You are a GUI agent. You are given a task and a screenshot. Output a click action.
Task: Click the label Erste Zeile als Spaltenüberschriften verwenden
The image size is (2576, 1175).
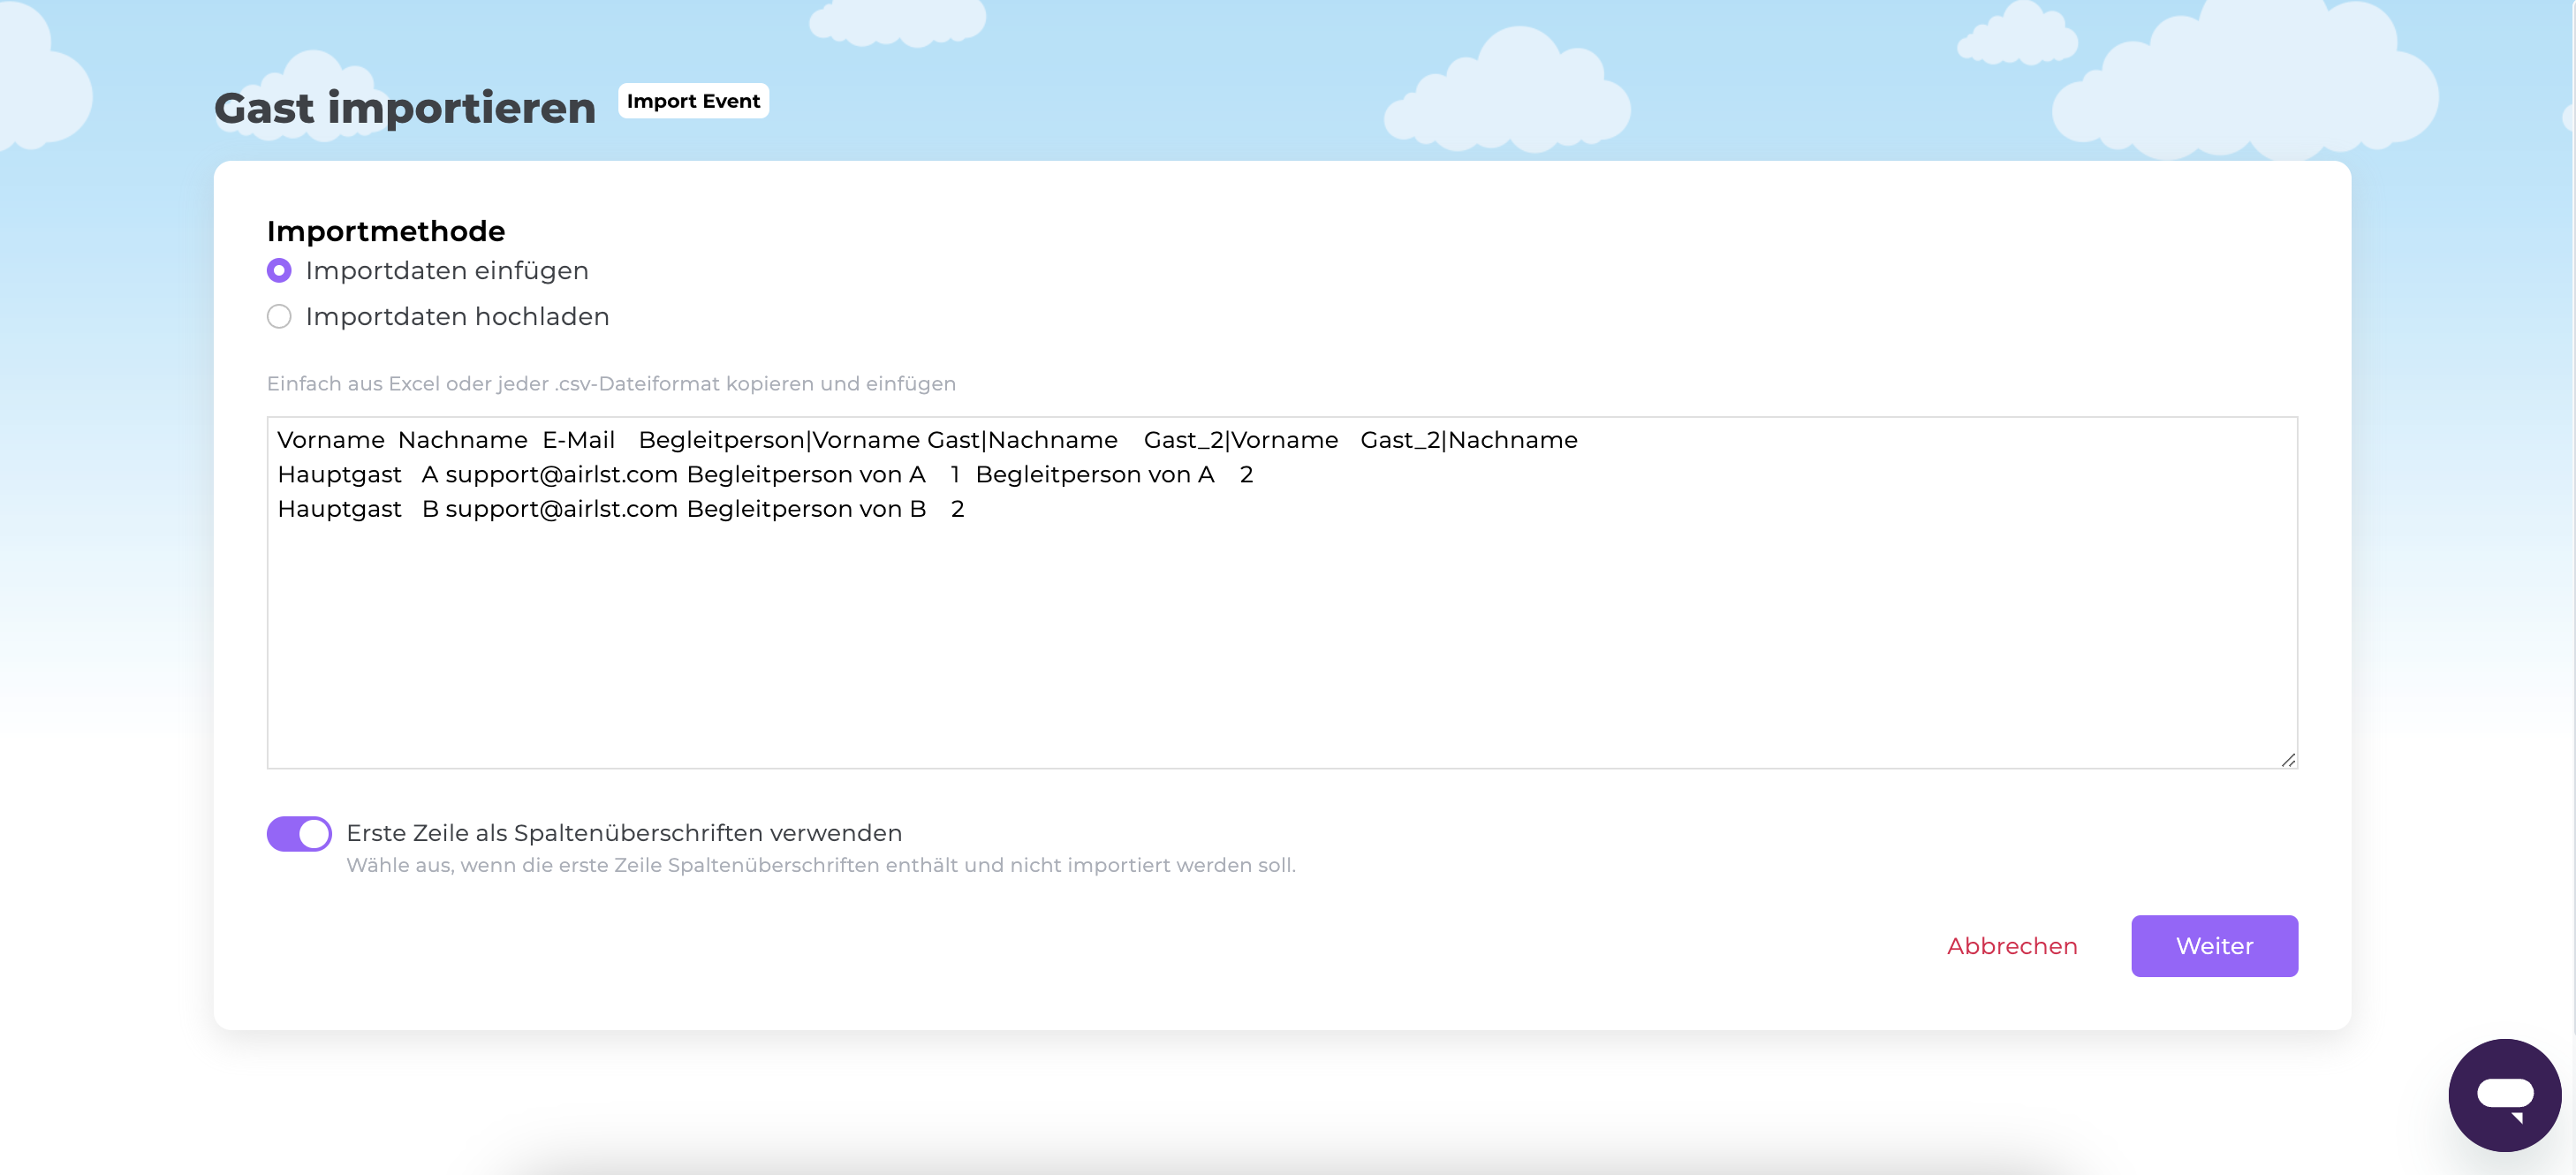[x=624, y=833]
